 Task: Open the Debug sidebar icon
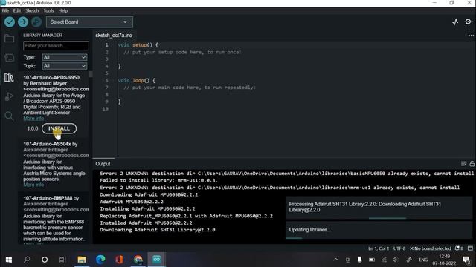pyautogui.click(x=9, y=96)
